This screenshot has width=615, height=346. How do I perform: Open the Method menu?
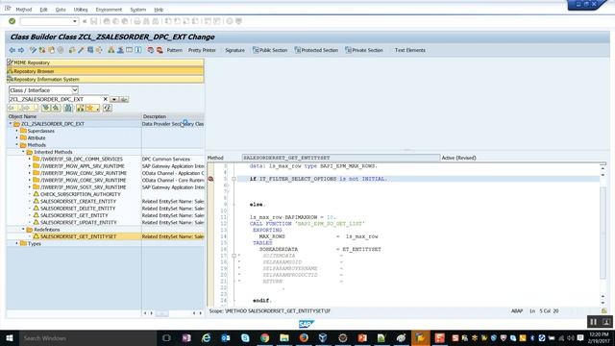(x=24, y=10)
